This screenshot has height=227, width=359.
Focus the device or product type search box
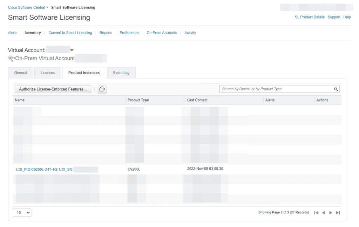(x=276, y=89)
